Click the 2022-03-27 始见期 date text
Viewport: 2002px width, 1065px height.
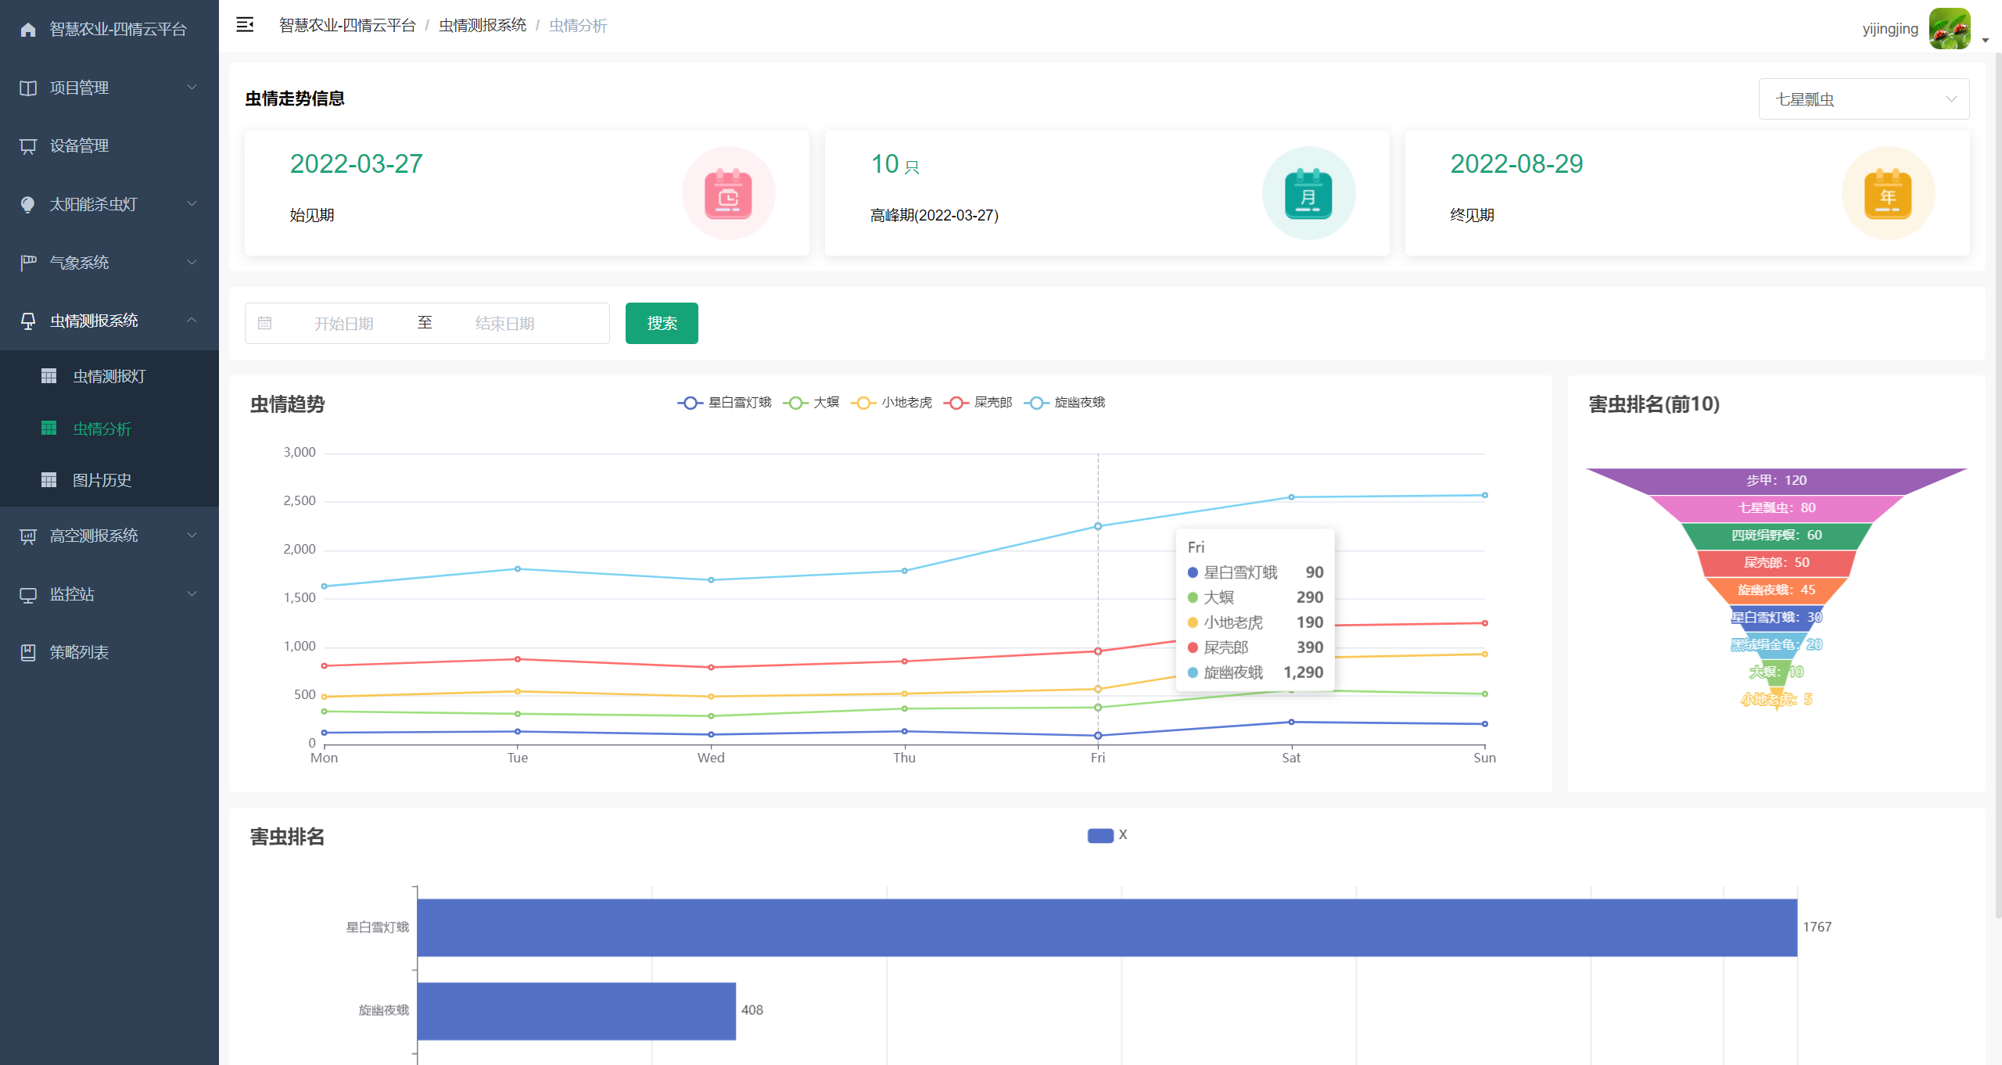tap(356, 164)
